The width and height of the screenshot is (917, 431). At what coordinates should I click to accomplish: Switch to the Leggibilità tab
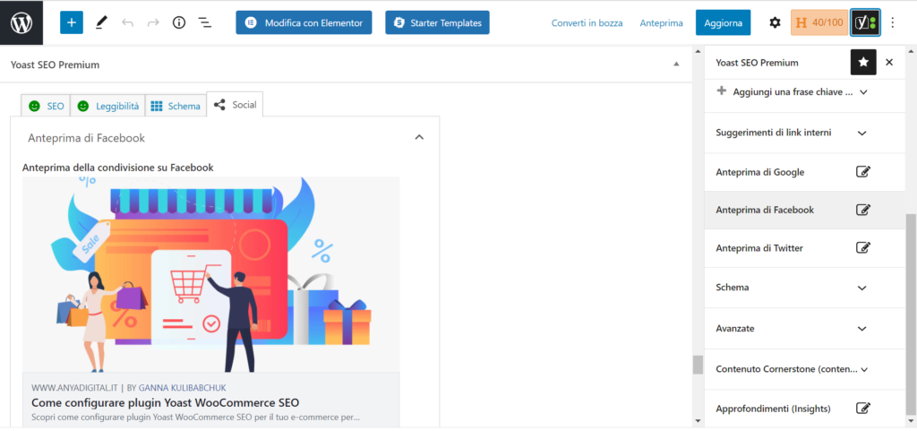point(107,106)
